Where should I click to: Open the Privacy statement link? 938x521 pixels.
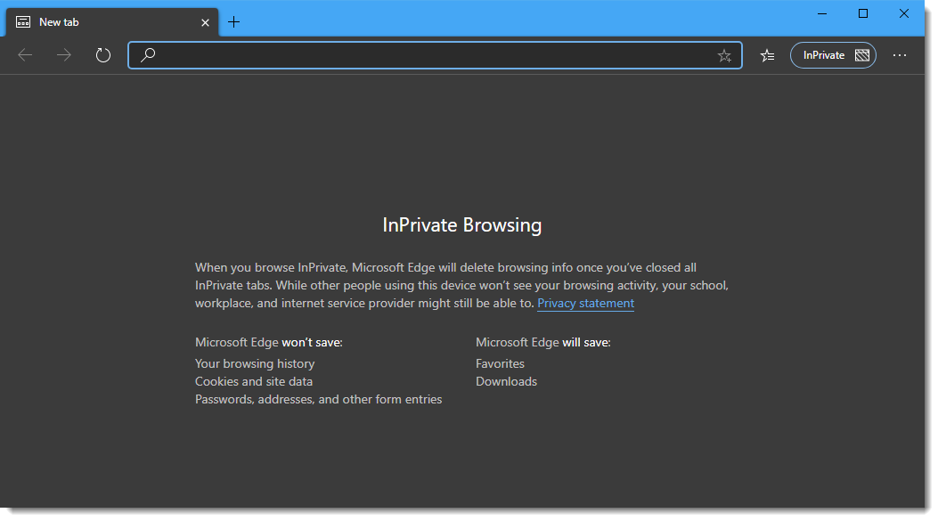click(x=585, y=304)
